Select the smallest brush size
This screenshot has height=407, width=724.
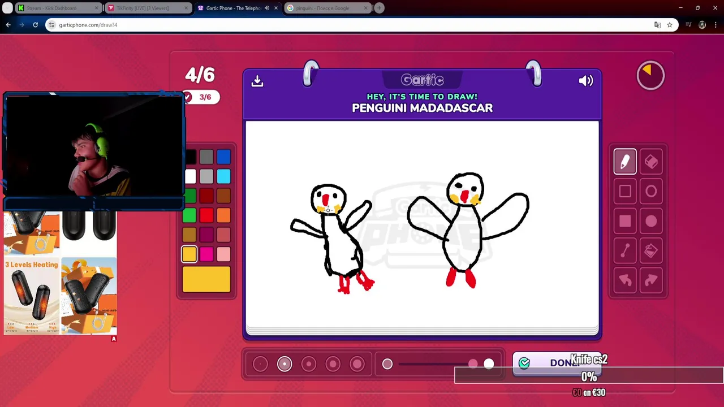point(260,364)
